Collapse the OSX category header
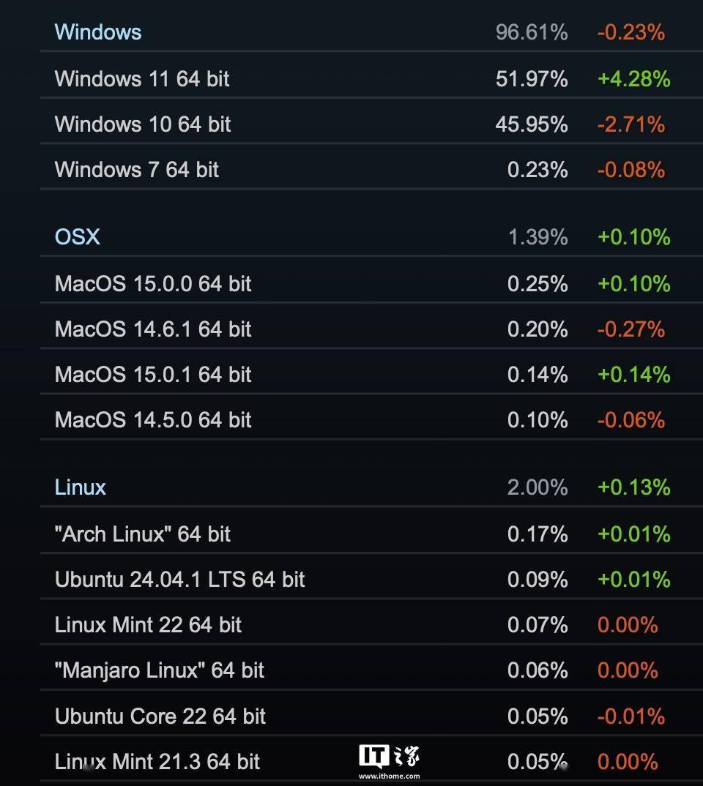This screenshot has width=703, height=786. [371, 236]
